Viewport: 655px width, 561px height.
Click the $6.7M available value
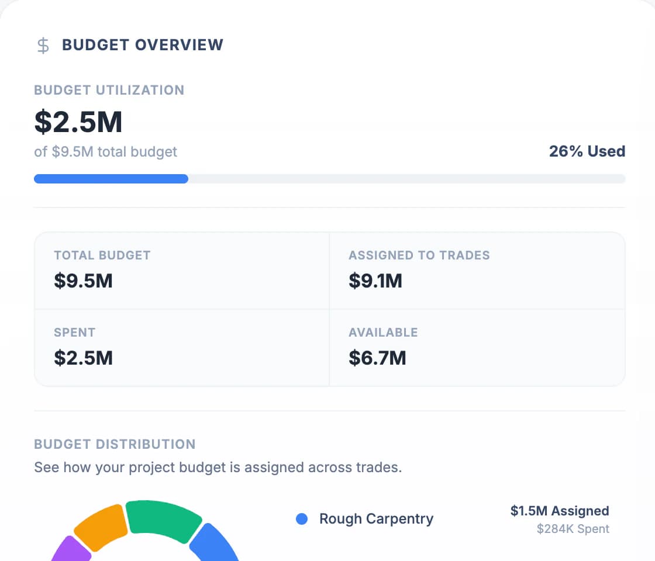coord(377,358)
